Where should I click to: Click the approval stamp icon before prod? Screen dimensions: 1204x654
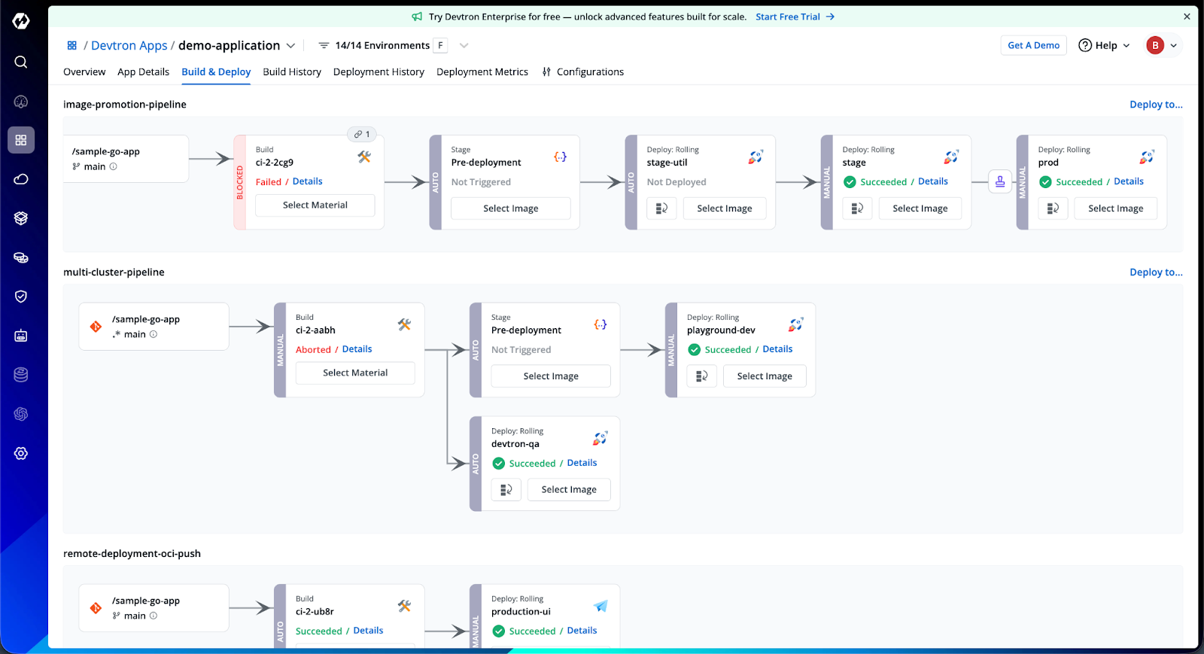pyautogui.click(x=999, y=181)
